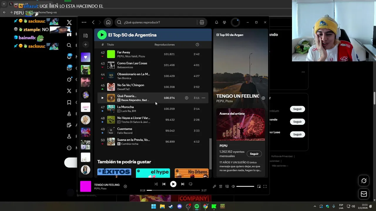Screen dimensions: 376x211
Task: Open connect to a device icon
Action: [227, 186]
